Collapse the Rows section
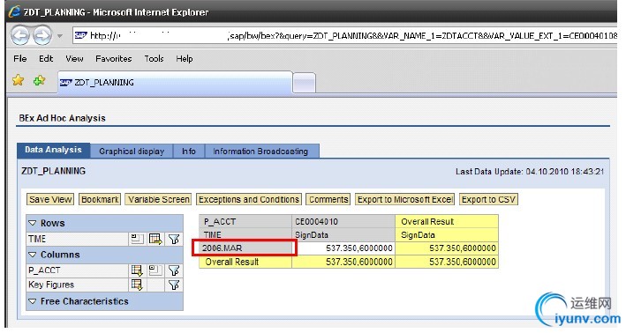626x333 pixels. coord(33,224)
